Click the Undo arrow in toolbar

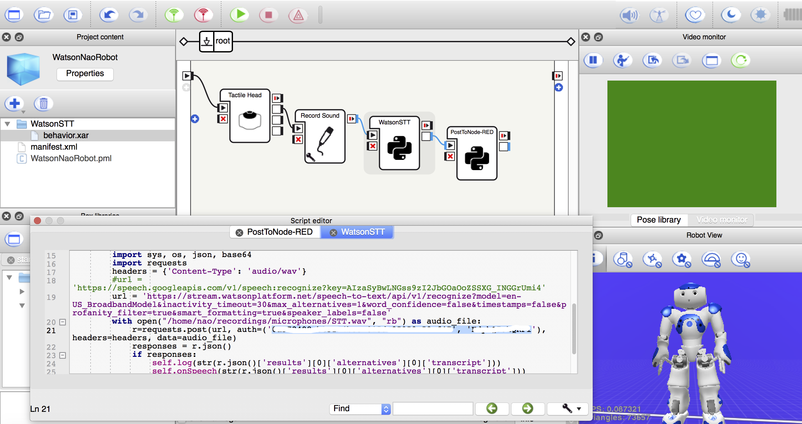coord(109,15)
